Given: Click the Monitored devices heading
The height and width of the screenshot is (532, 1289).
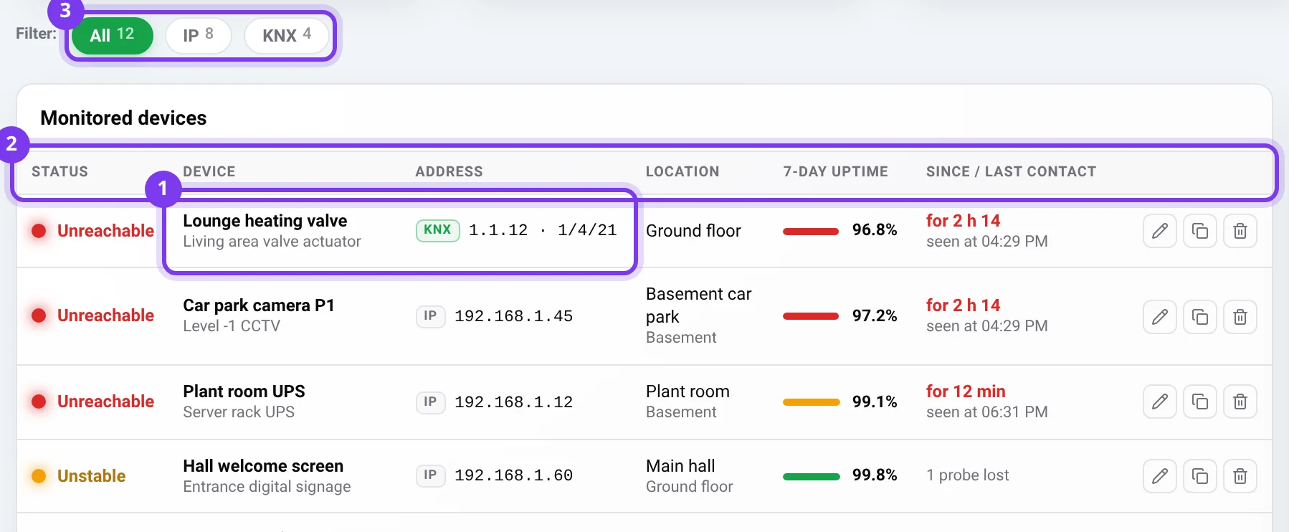Looking at the screenshot, I should point(123,118).
